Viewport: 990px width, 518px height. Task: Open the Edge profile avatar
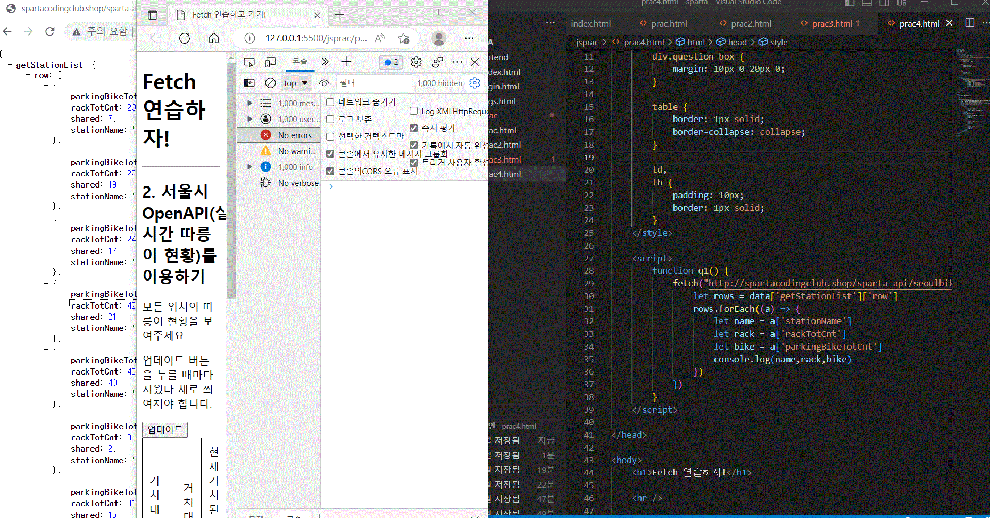[439, 38]
